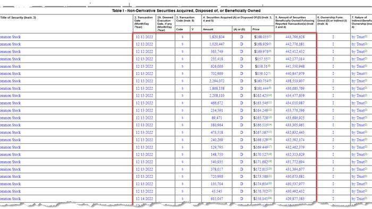Viewport: 372px width, 209px height.
Task: Click the owned total 442,776,181
Action: pos(295,44)
